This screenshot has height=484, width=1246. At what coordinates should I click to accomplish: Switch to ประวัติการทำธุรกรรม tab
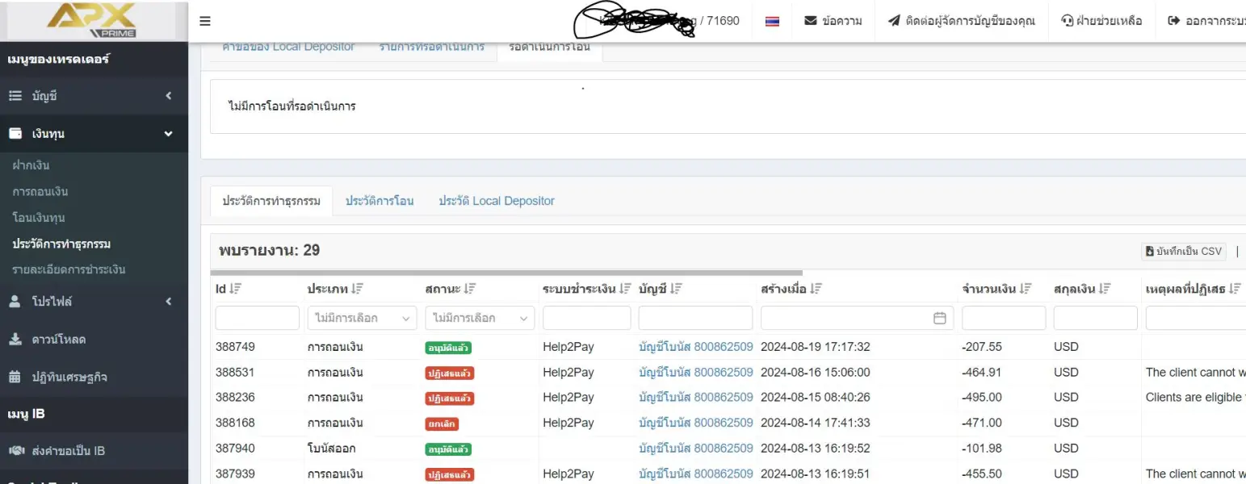(x=271, y=201)
